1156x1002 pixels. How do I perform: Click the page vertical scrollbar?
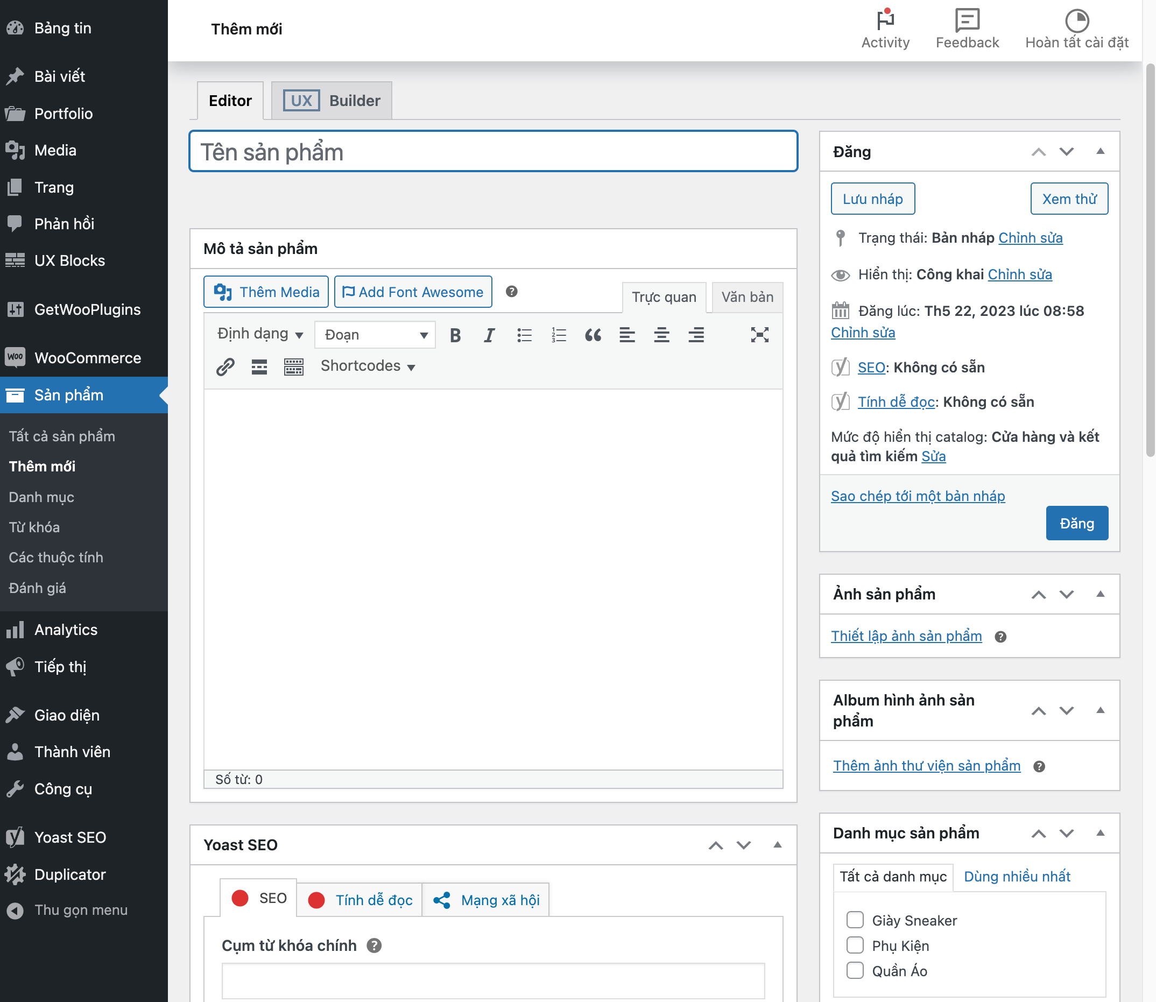(1150, 260)
